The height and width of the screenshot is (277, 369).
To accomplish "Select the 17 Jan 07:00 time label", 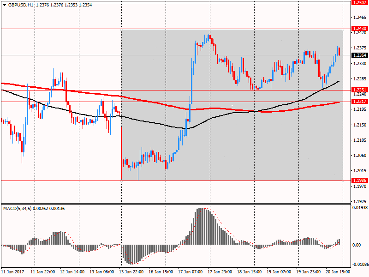I will click(190, 272).
